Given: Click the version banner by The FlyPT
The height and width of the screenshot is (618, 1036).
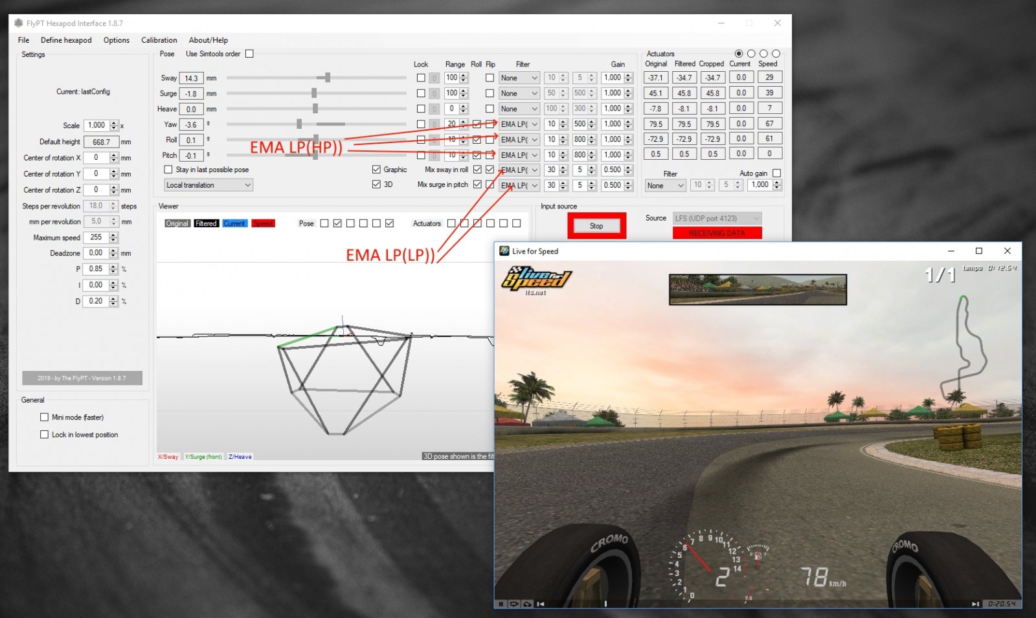Looking at the screenshot, I should 82,378.
